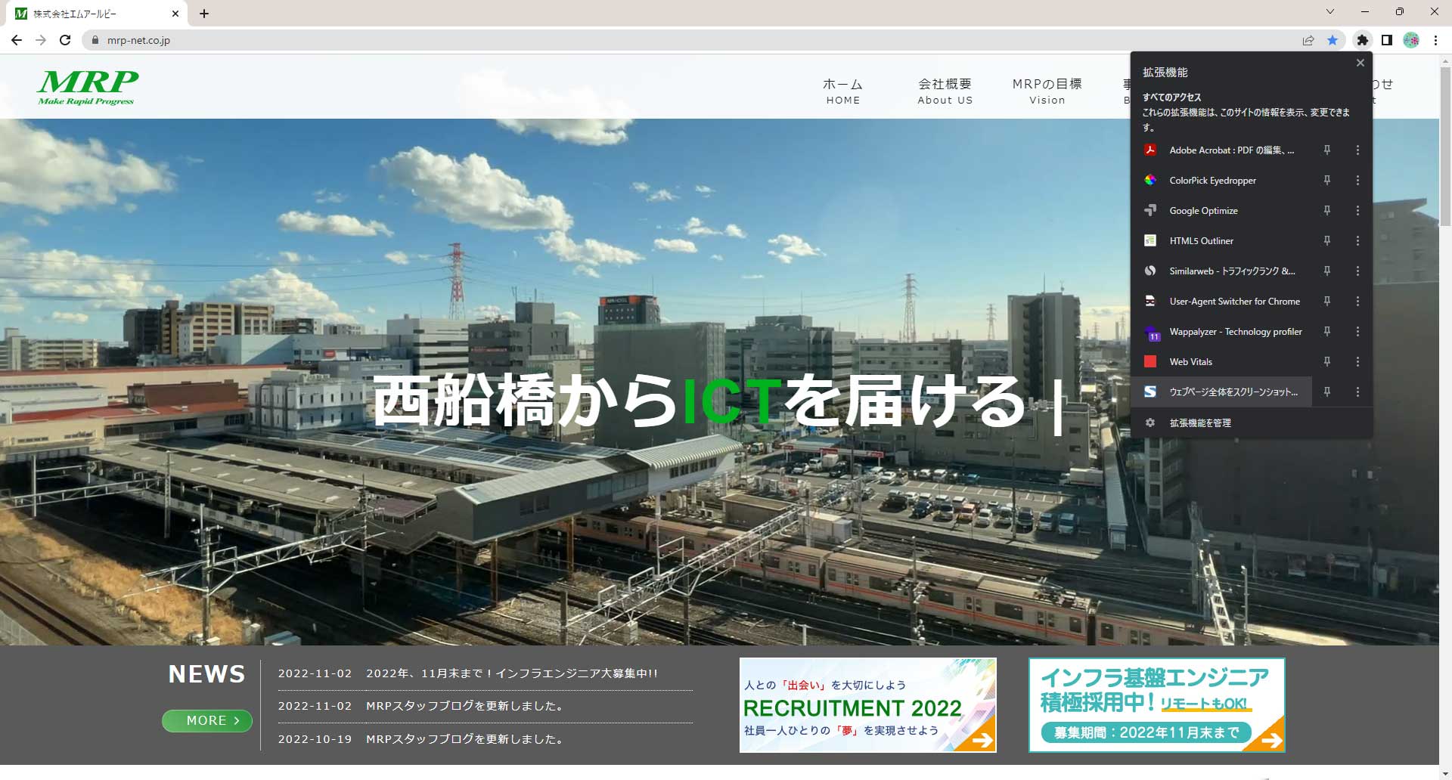Click the green MORE news button
Viewport: 1452px width, 780px height.
pyautogui.click(x=206, y=720)
